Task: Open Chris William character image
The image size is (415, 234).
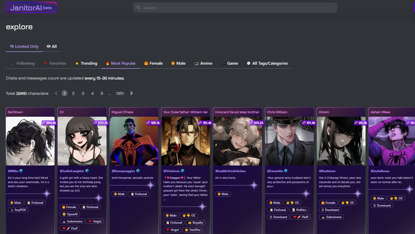Action: (x=290, y=141)
